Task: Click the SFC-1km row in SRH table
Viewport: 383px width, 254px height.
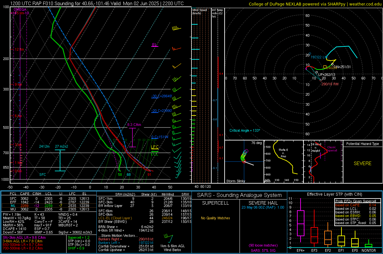Action: [145, 199]
